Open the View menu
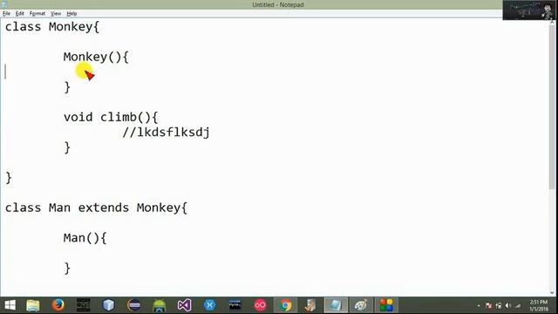Viewport: 558px width, 314px height. click(x=56, y=14)
